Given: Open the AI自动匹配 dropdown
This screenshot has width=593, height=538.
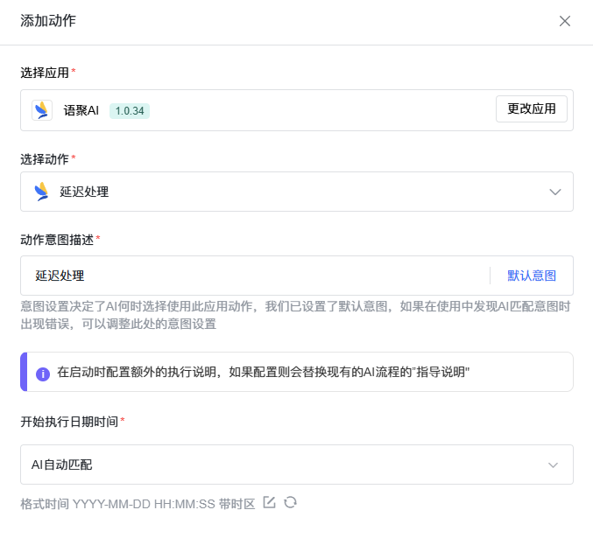Looking at the screenshot, I should pos(296,465).
